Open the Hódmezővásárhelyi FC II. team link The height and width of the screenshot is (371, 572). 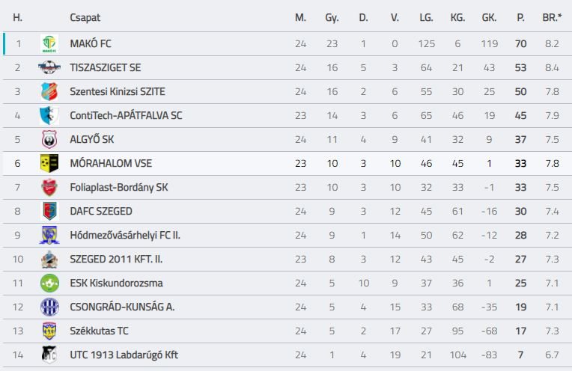pyautogui.click(x=125, y=236)
